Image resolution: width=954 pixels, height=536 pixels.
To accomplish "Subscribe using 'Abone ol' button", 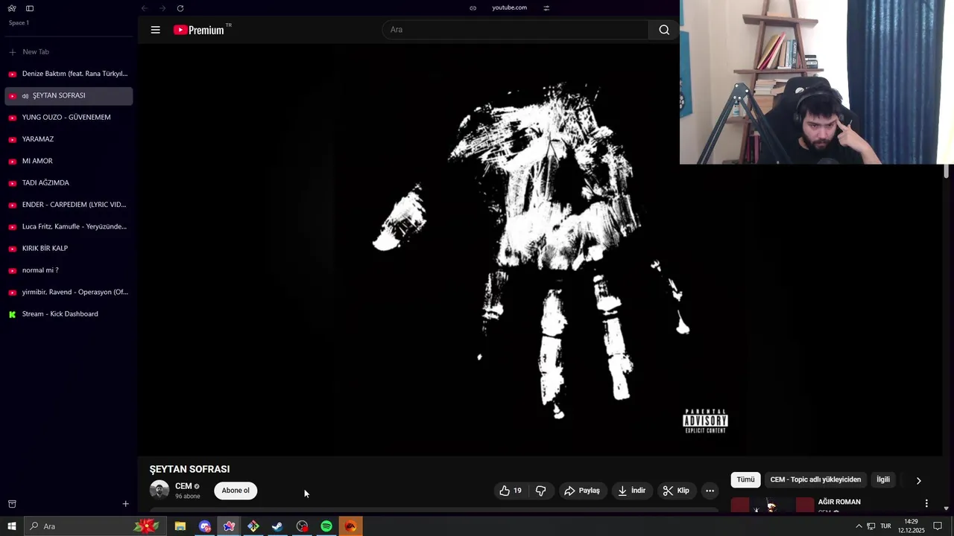I will (x=236, y=491).
